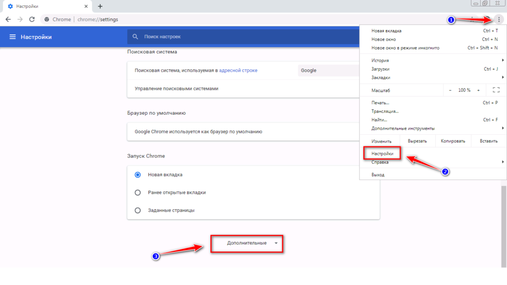Click the Копировать button in menu
Image resolution: width=507 pixels, height=285 pixels.
[453, 141]
